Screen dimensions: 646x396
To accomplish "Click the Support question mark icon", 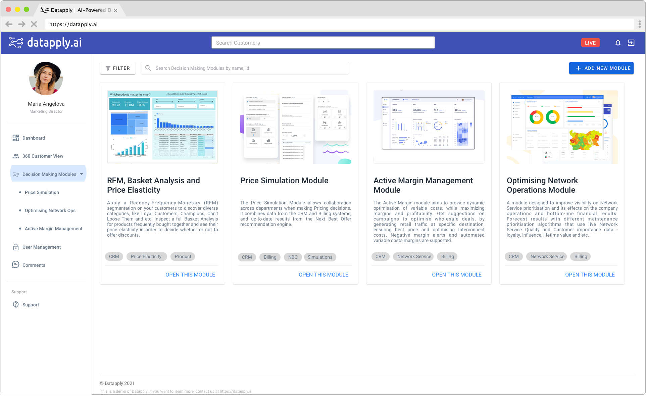I will pyautogui.click(x=16, y=305).
